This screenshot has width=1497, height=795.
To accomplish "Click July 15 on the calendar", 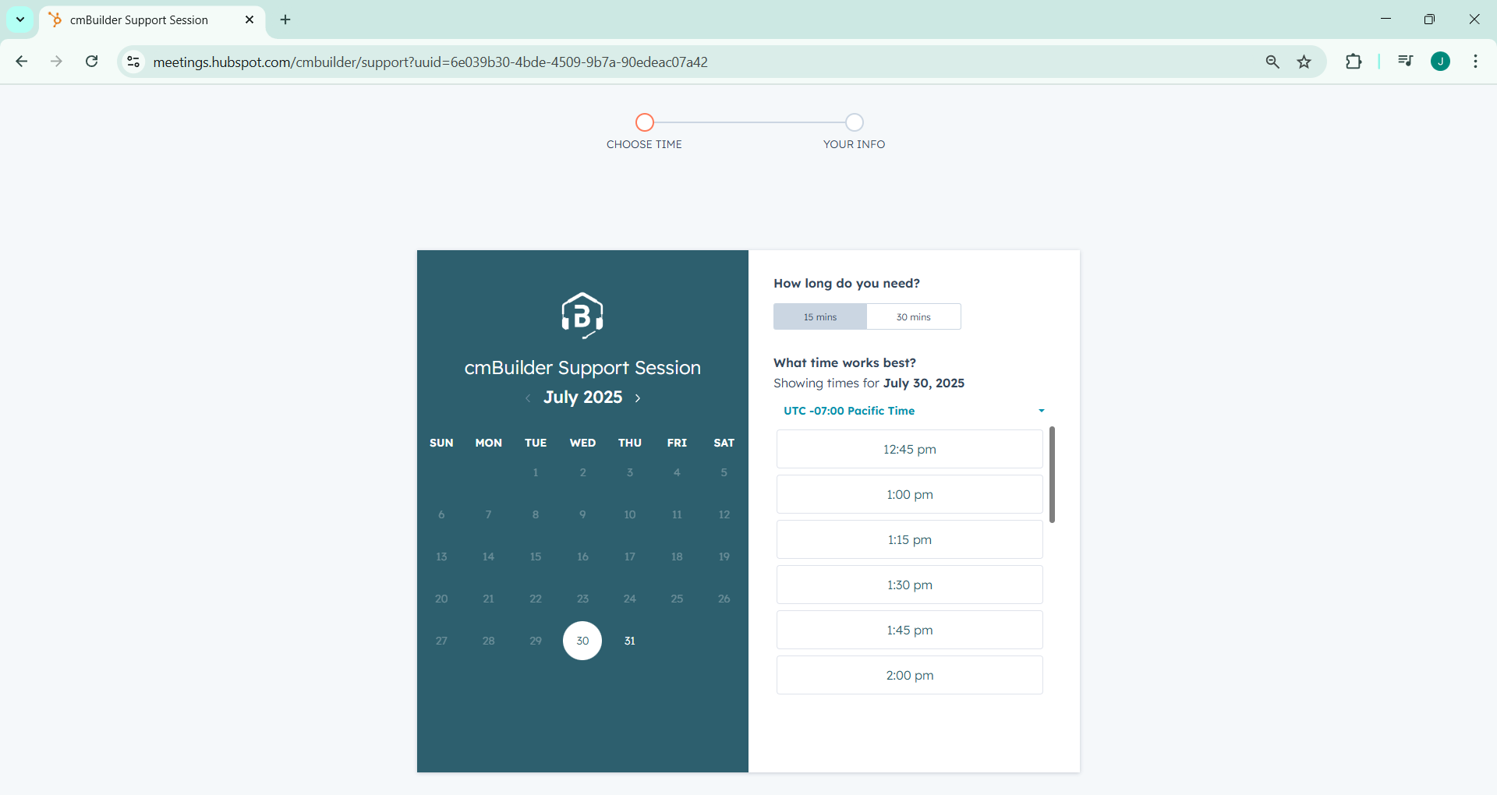I will (536, 556).
